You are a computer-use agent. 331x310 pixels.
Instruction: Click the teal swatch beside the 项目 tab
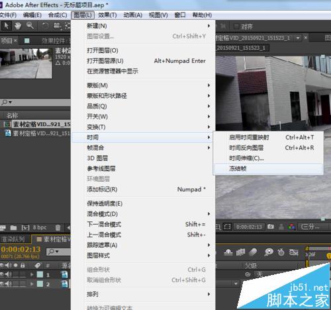point(26,41)
